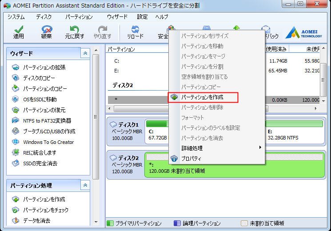Click sidebar パーティションを作成 icon

tap(16, 199)
